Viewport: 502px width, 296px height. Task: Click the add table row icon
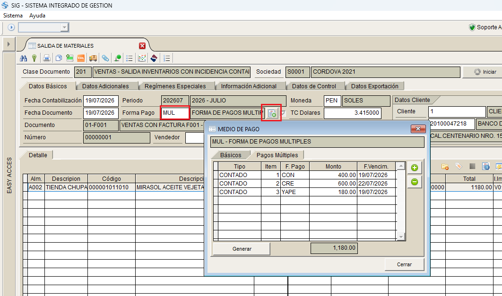70,58
